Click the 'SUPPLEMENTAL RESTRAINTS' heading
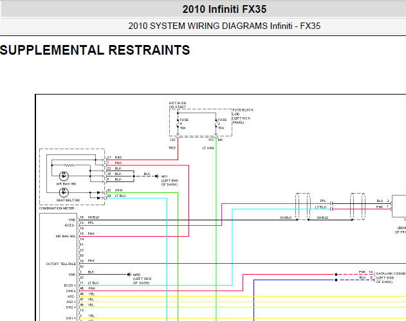 point(95,50)
